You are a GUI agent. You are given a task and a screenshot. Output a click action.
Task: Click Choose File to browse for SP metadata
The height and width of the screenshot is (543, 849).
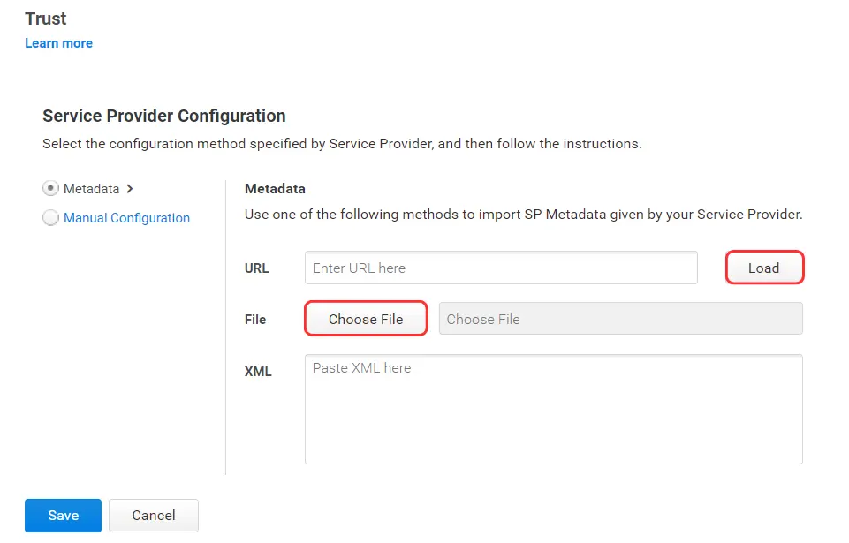click(x=365, y=319)
